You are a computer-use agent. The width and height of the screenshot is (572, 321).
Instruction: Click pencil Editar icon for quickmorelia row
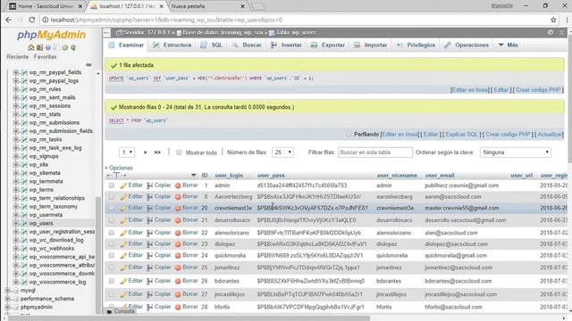click(x=123, y=256)
